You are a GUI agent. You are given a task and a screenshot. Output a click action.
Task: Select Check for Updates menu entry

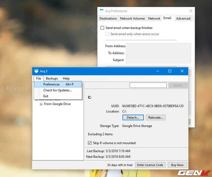pos(57,90)
